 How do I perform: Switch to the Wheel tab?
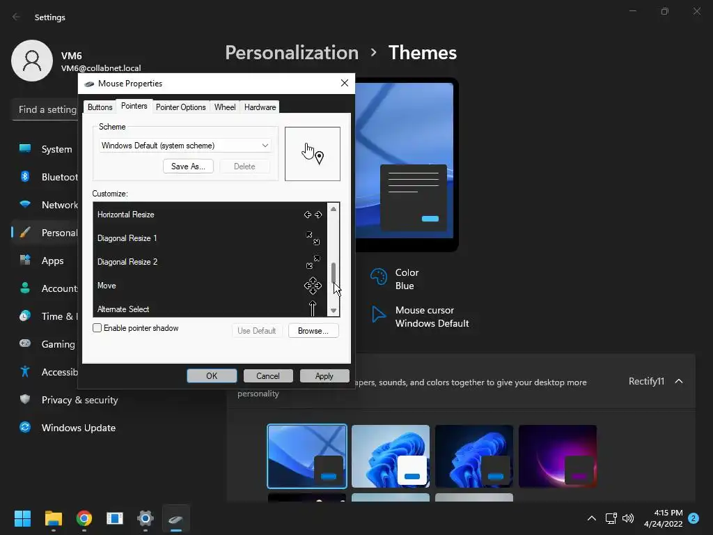point(225,107)
